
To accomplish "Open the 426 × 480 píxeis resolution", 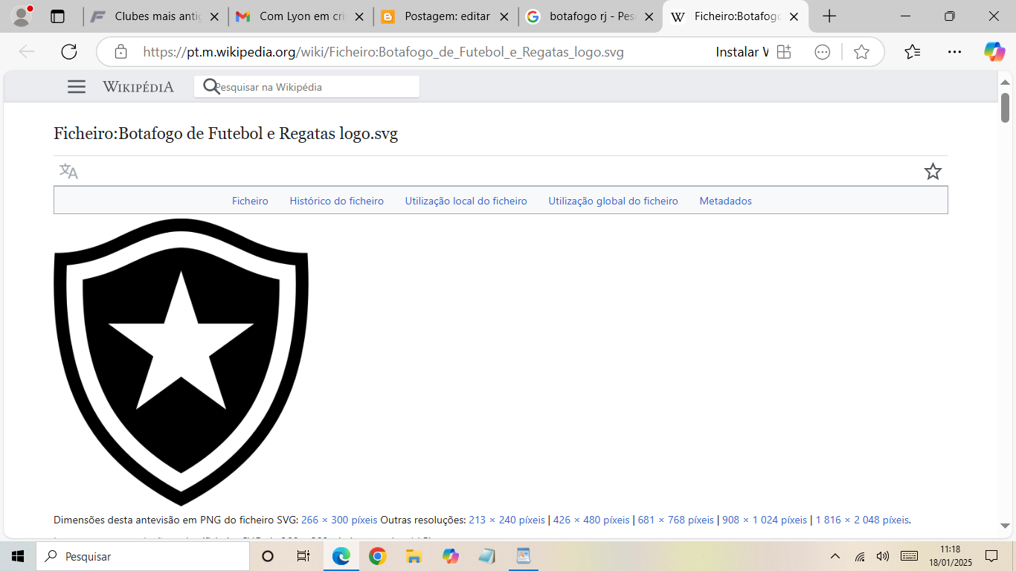I will point(591,520).
